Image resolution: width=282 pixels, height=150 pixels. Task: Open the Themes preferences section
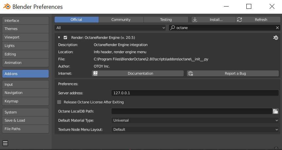25,29
